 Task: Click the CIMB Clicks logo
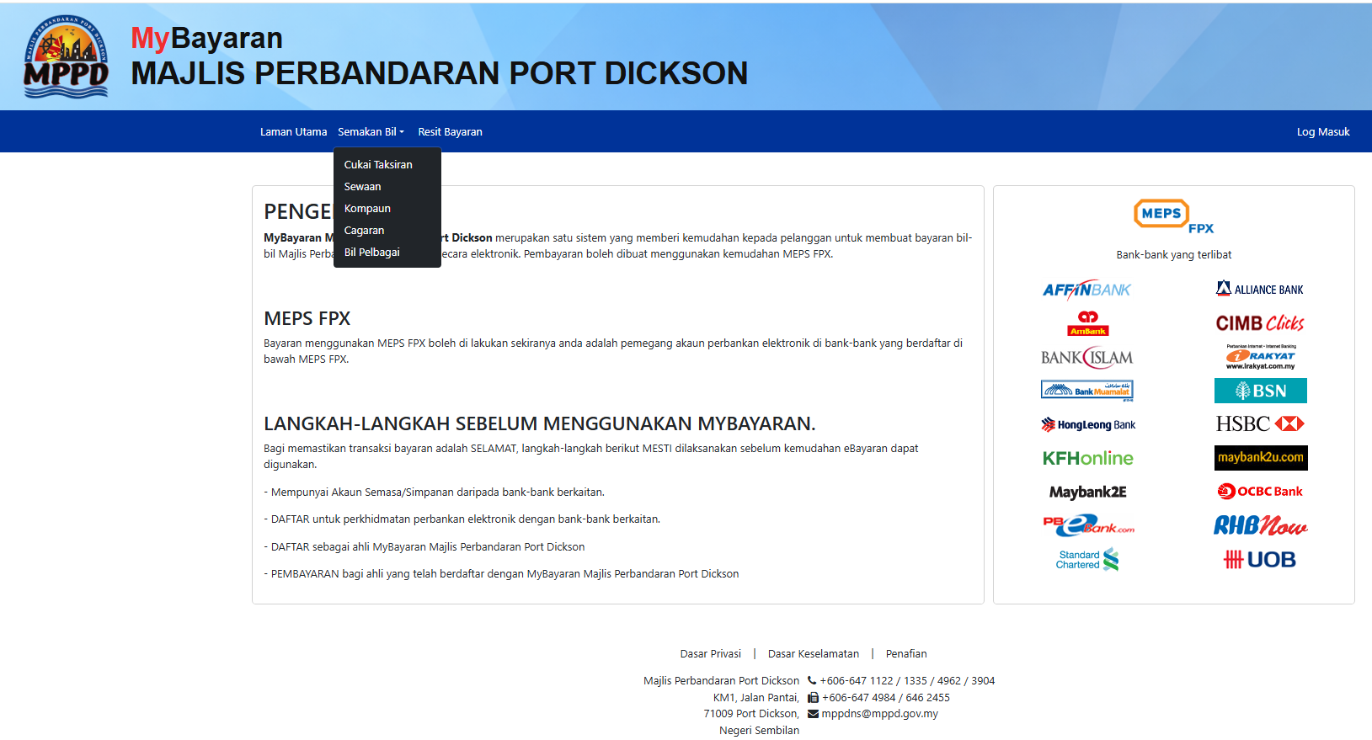(x=1260, y=323)
